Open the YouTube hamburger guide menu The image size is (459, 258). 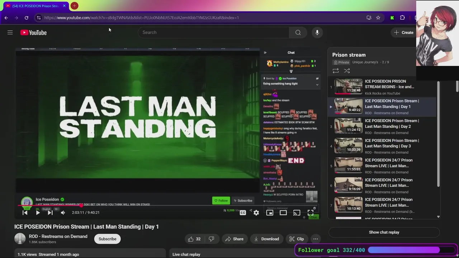[10, 33]
